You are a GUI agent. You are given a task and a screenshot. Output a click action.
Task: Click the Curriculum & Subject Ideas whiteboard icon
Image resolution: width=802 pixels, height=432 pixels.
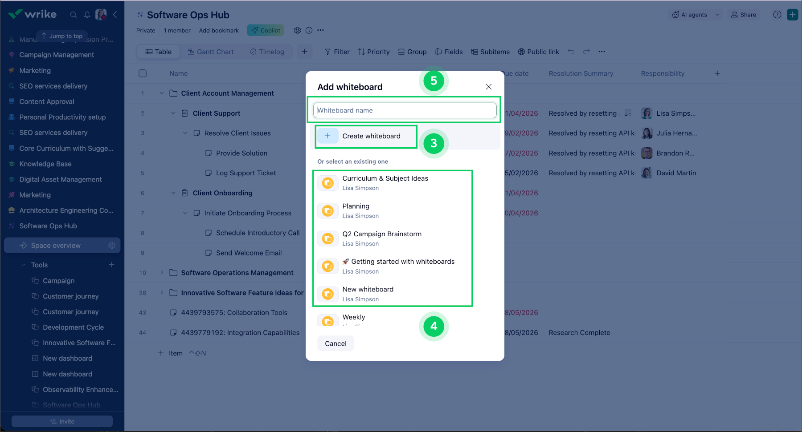(x=328, y=183)
